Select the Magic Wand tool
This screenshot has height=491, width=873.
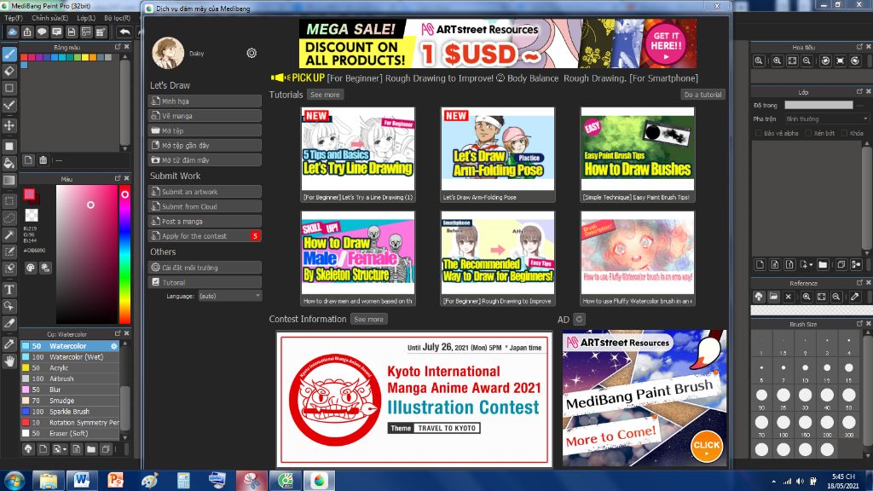[x=9, y=235]
